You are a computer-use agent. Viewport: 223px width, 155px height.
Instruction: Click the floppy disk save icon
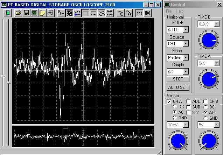click(26, 13)
